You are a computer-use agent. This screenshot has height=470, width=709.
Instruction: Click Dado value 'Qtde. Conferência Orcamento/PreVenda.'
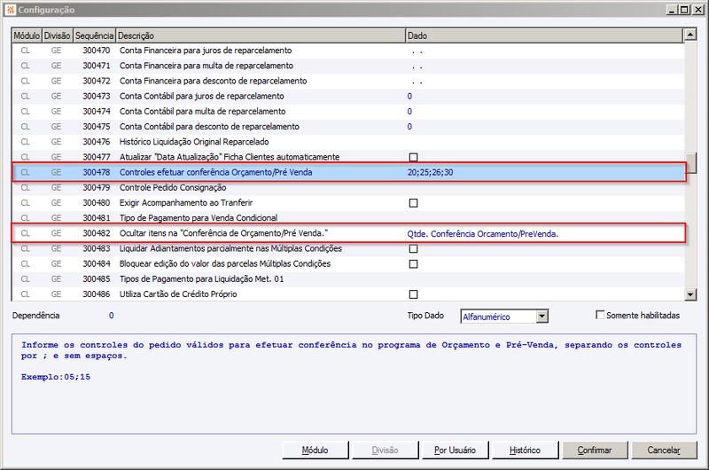pyautogui.click(x=482, y=234)
